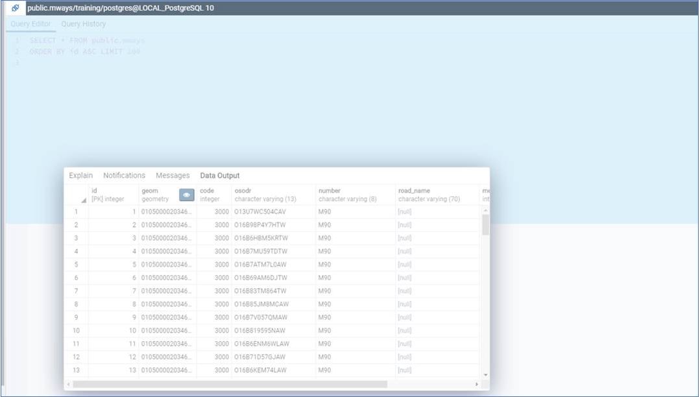The image size is (700, 397).
Task: Click the [null] road_name cell in row 2
Action: (437, 224)
